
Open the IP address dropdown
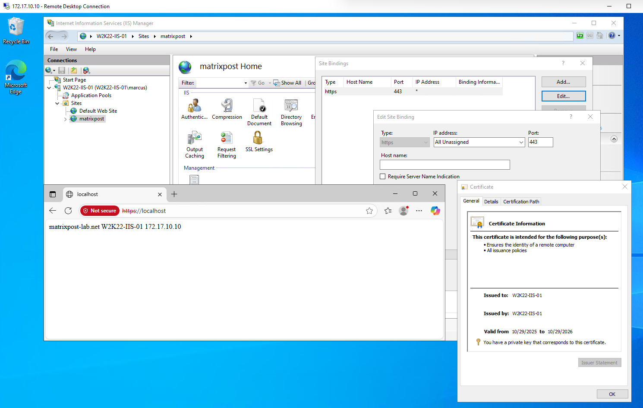click(521, 142)
